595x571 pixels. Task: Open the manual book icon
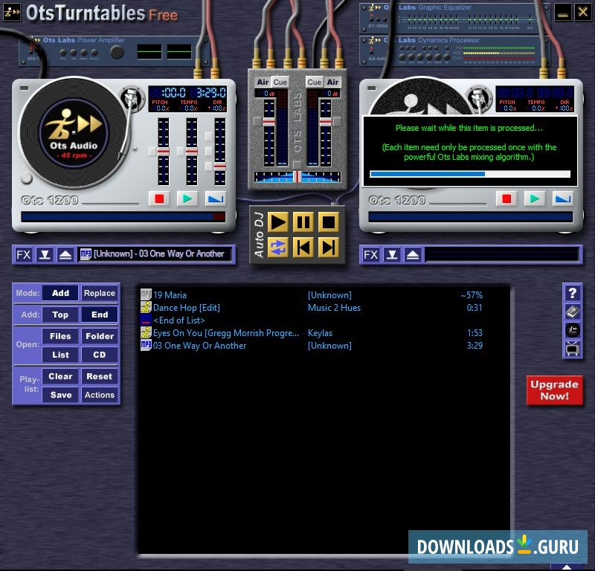pyautogui.click(x=572, y=312)
